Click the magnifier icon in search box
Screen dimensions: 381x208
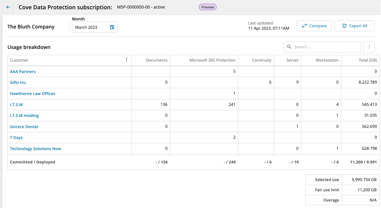289,47
